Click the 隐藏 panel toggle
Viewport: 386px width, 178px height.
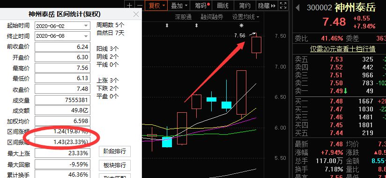click(x=267, y=6)
